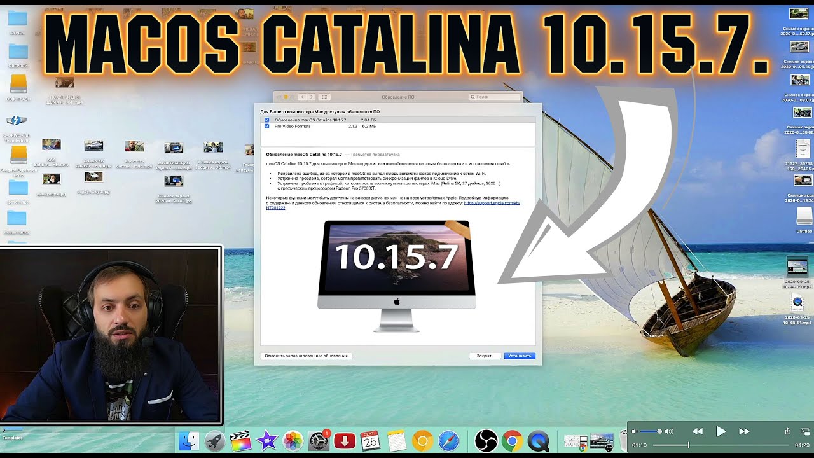This screenshot has height=458, width=814.
Task: Uncheck the Pro Video Formats checkbox
Action: click(x=267, y=127)
